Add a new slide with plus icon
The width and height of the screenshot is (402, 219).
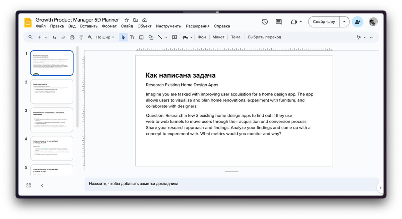tap(40, 37)
